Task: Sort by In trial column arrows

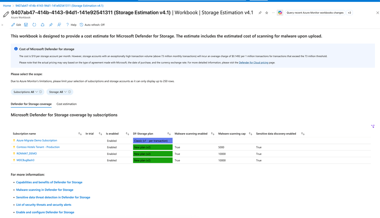Action: coord(101,134)
